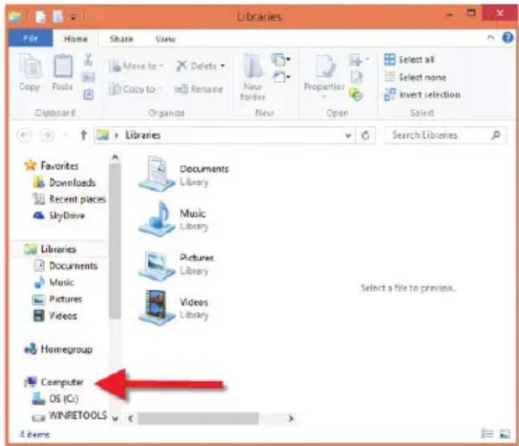
Task: Click horizontal scrollbar right arrow
Action: pos(290,418)
